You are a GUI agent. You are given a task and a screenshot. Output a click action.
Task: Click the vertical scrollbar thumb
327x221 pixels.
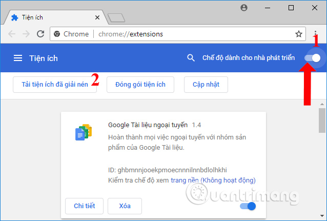point(322,120)
